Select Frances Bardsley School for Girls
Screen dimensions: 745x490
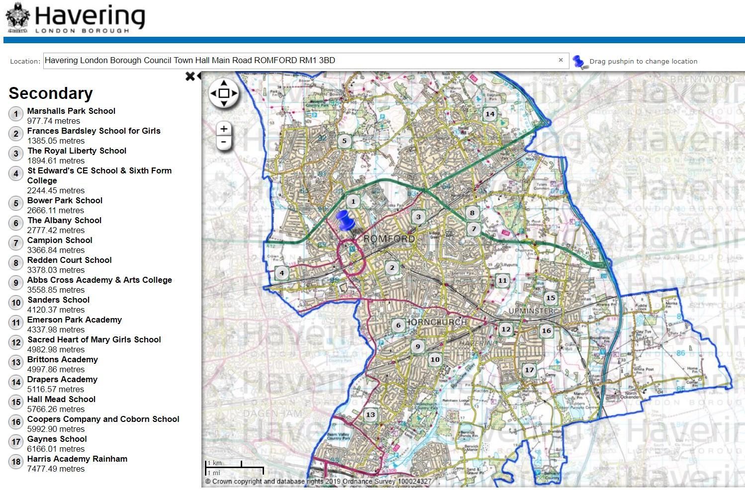(94, 131)
